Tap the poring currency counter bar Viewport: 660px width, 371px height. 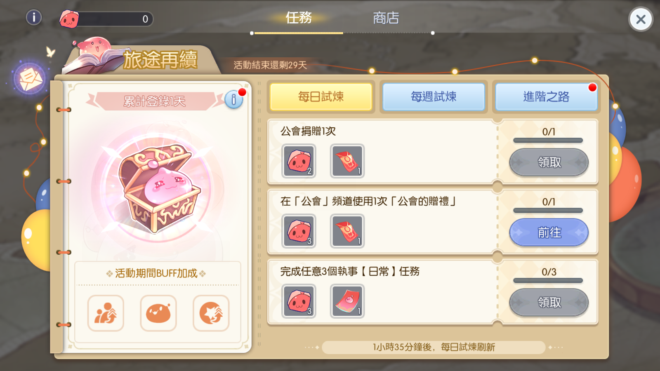106,19
